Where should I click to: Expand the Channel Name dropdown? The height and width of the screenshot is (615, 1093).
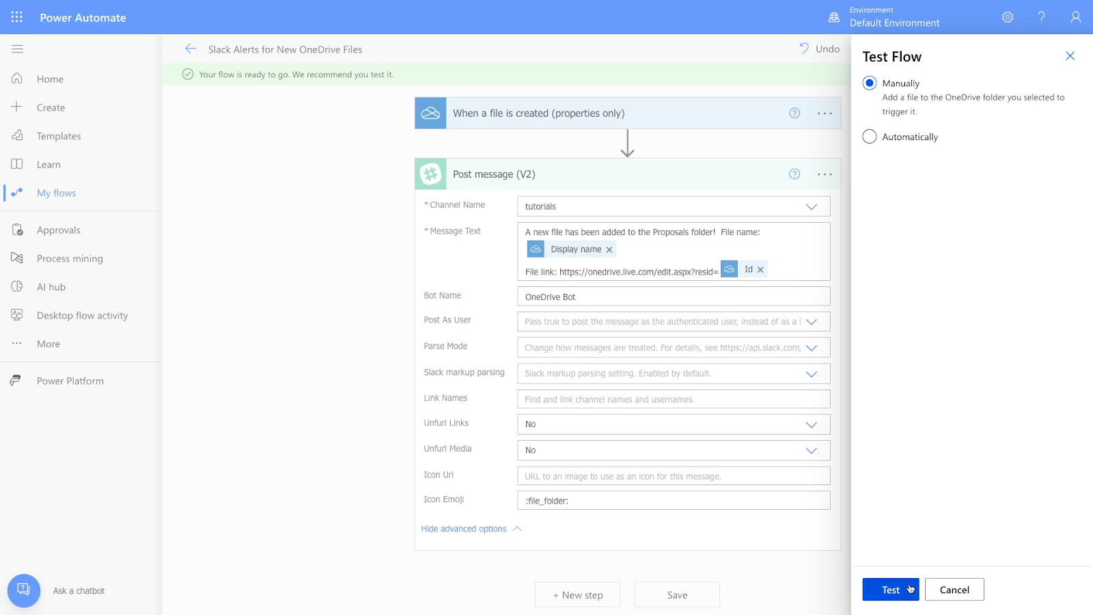(811, 206)
